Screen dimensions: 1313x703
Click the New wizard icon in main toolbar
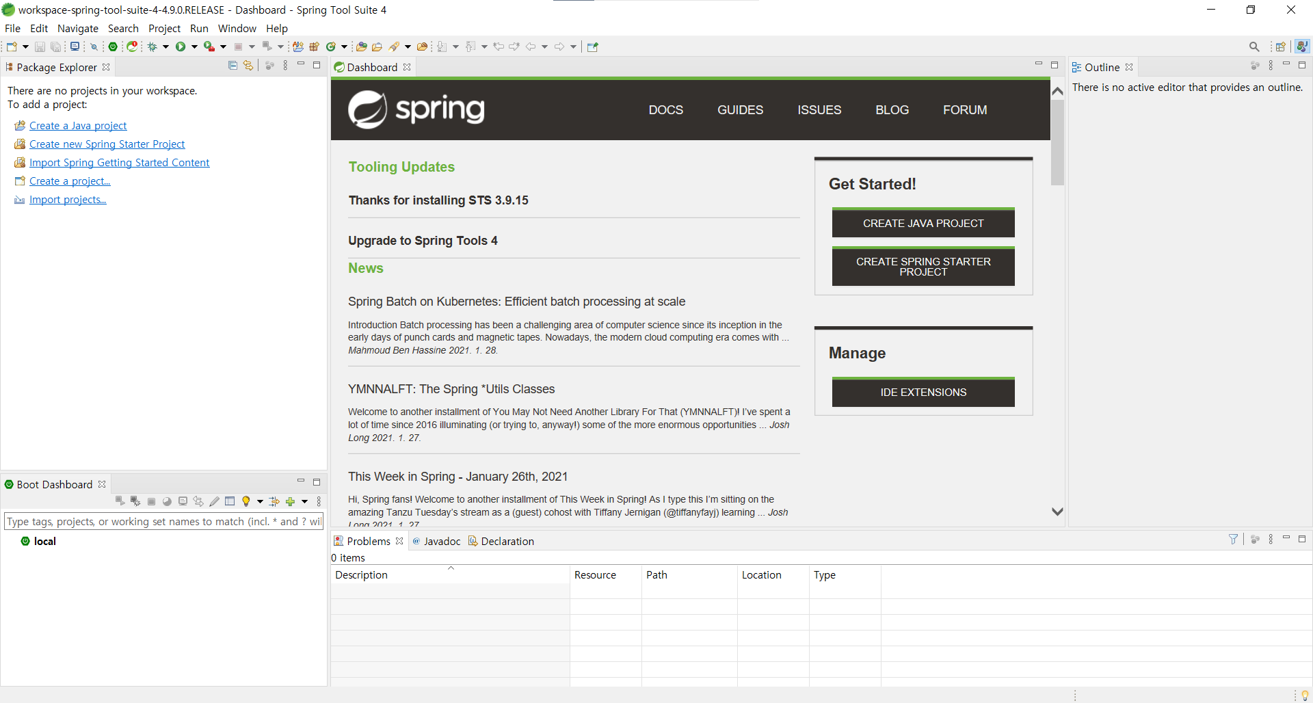(x=12, y=47)
